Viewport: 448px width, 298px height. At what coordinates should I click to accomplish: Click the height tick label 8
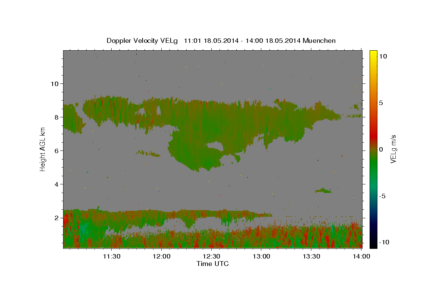(57, 117)
